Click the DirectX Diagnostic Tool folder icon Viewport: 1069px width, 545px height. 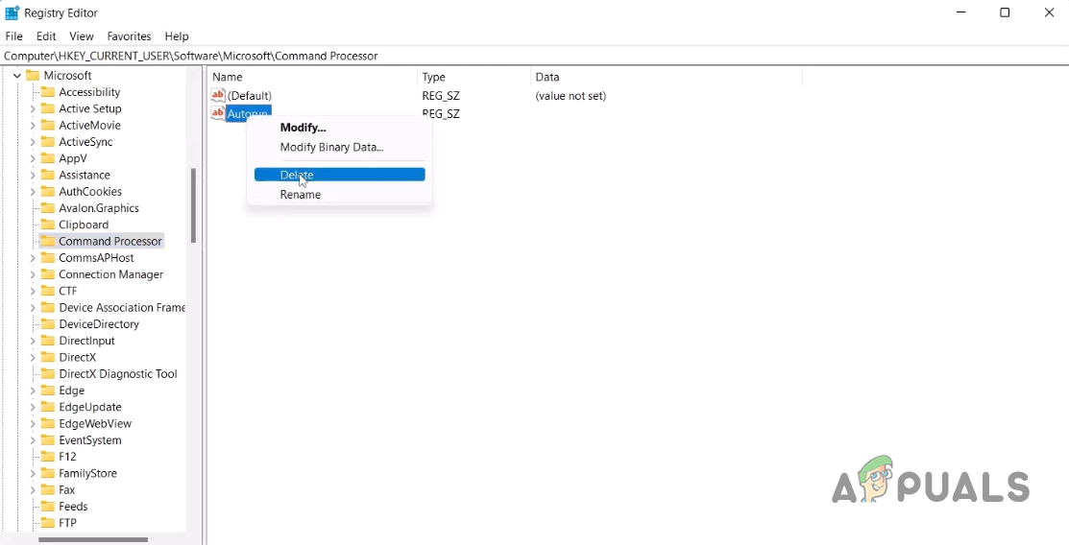(47, 374)
